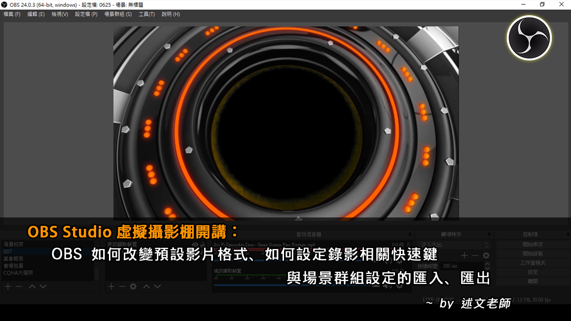Open the 檢視(V) menu

pos(60,14)
